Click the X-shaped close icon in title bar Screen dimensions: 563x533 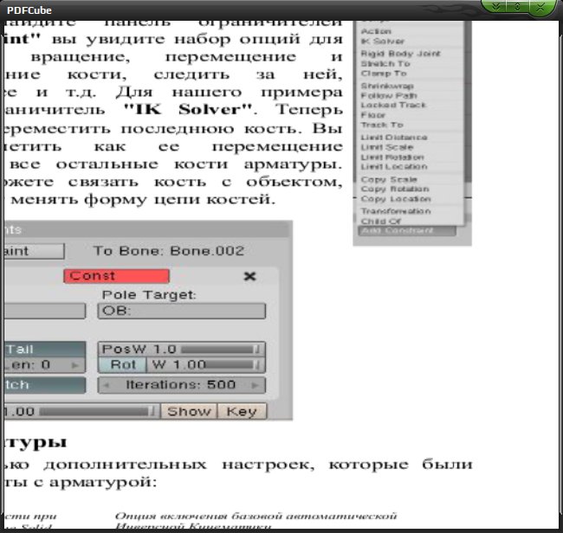pos(540,6)
